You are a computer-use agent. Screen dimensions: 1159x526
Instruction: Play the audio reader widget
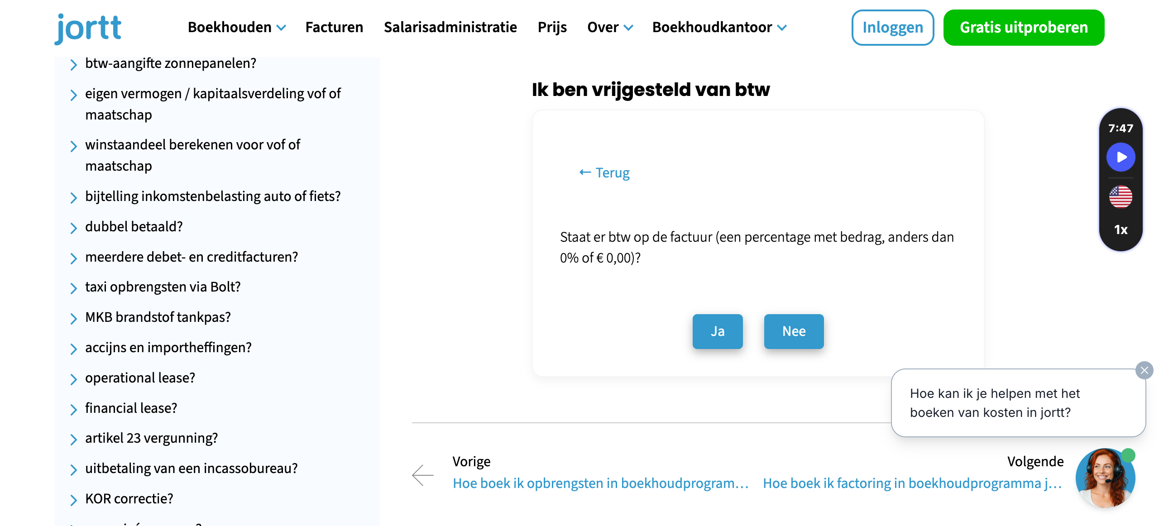tap(1121, 157)
